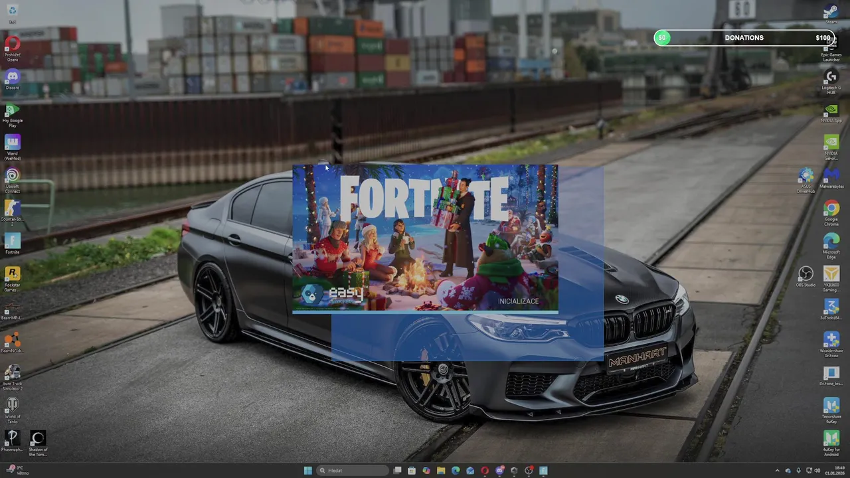Expand the hidden system tray icons chevron
This screenshot has width=850, height=478.
point(777,471)
